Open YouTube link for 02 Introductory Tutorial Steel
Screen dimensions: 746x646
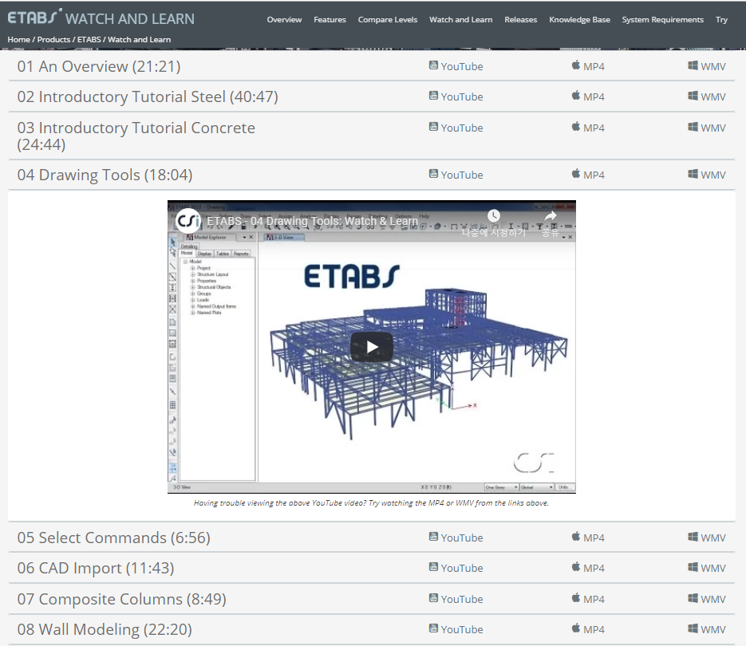point(456,97)
